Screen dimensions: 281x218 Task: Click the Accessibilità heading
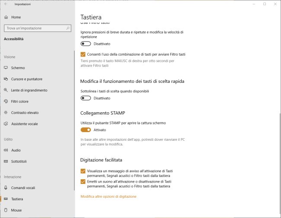pyautogui.click(x=14, y=39)
